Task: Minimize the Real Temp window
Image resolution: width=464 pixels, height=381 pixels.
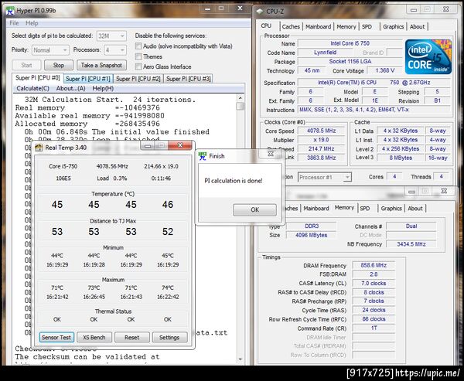Action: point(148,145)
